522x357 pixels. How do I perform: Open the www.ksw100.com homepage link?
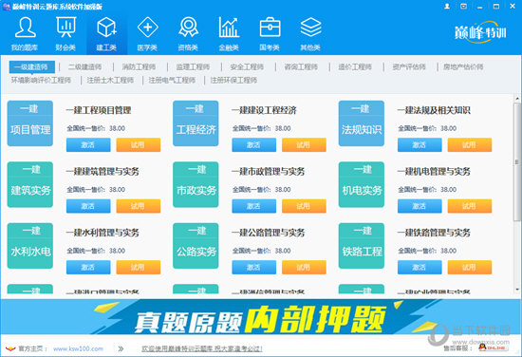coord(78,348)
